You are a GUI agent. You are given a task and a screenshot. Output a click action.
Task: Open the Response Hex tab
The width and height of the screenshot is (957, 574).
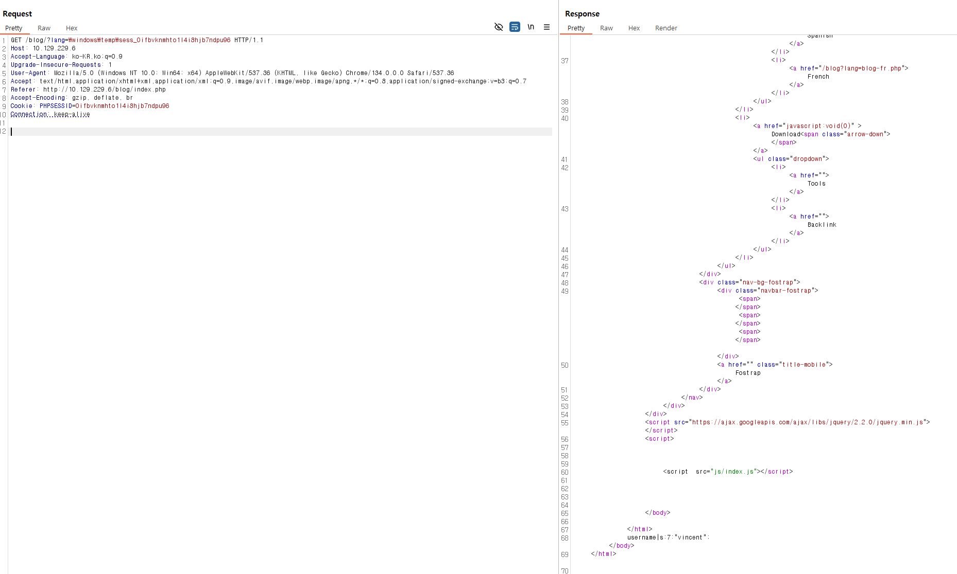pyautogui.click(x=634, y=28)
